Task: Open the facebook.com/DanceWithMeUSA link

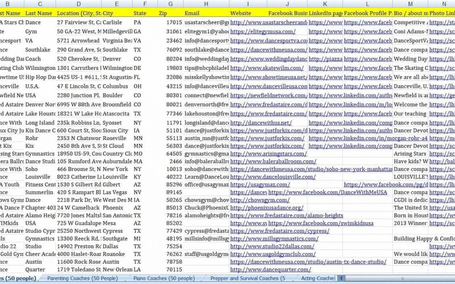Action: click(x=328, y=192)
